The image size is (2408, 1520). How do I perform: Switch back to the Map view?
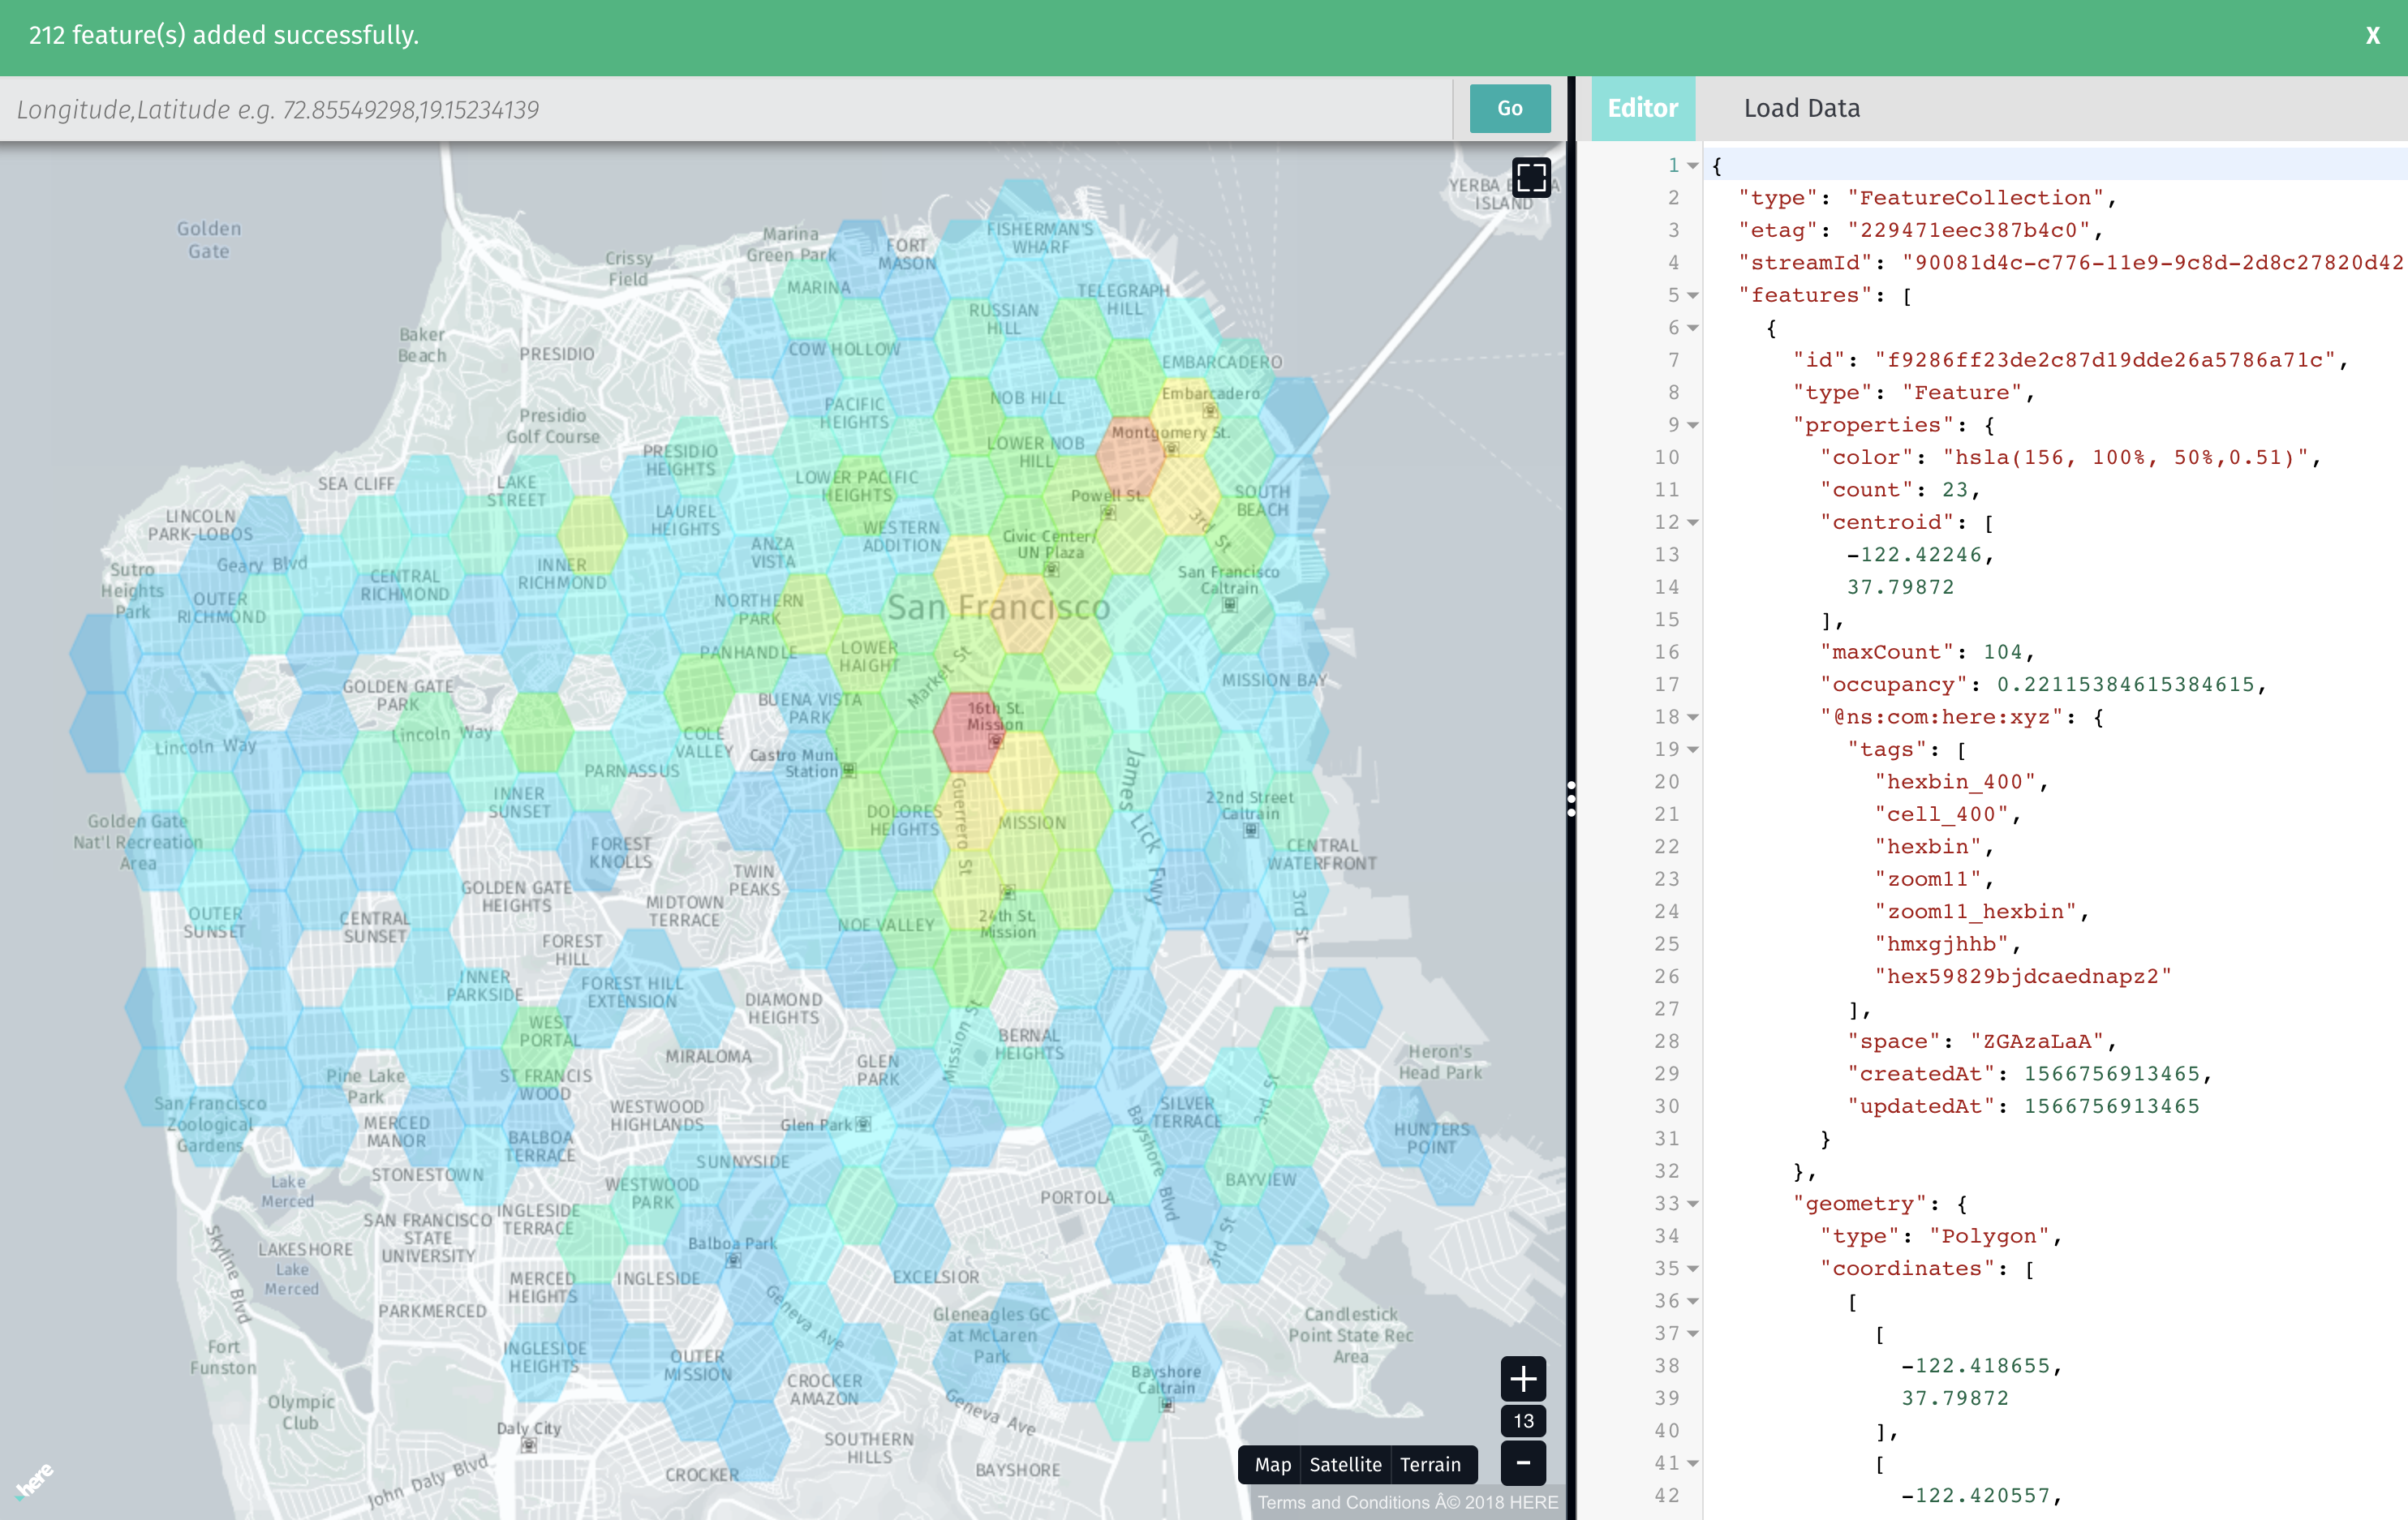pos(1271,1464)
